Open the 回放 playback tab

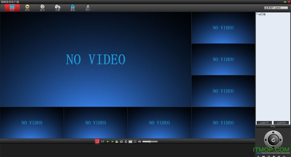pos(27,8)
